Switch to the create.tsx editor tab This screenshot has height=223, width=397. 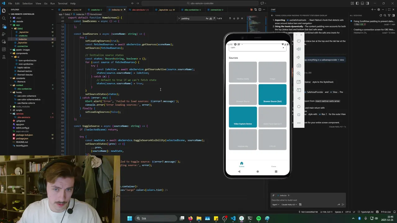point(96,10)
